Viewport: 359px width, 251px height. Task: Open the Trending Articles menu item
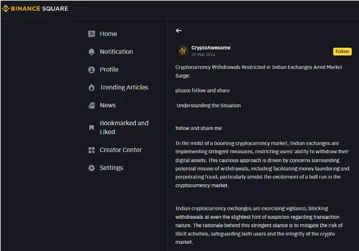click(x=124, y=88)
